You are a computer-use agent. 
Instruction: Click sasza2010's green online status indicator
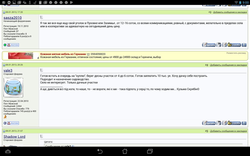(x=5, y=45)
